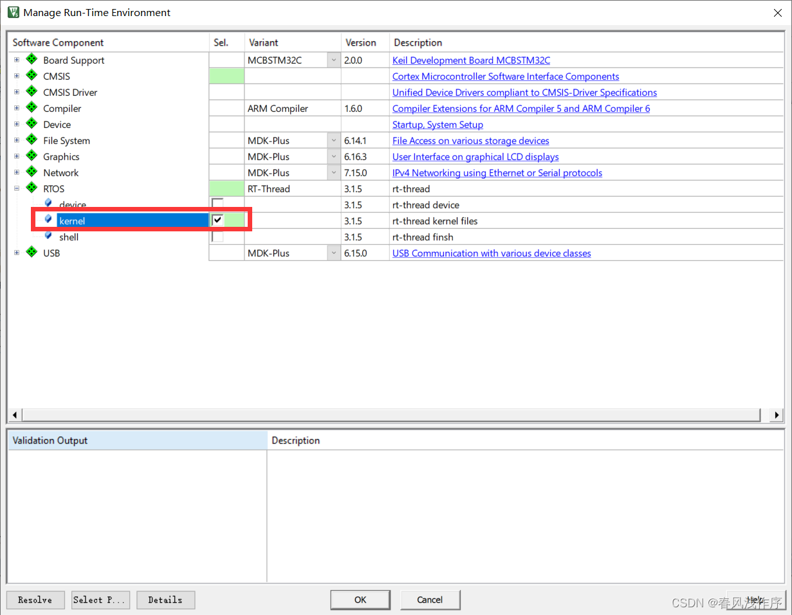Open the USB variant dropdown
The height and width of the screenshot is (615, 792).
[334, 253]
